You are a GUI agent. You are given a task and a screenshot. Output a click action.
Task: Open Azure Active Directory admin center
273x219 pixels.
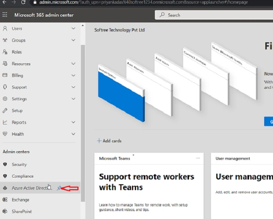coord(40,188)
